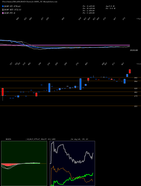This screenshot has width=141, height=186.
Task: Select the DOW ST value label
Action: point(12,6)
